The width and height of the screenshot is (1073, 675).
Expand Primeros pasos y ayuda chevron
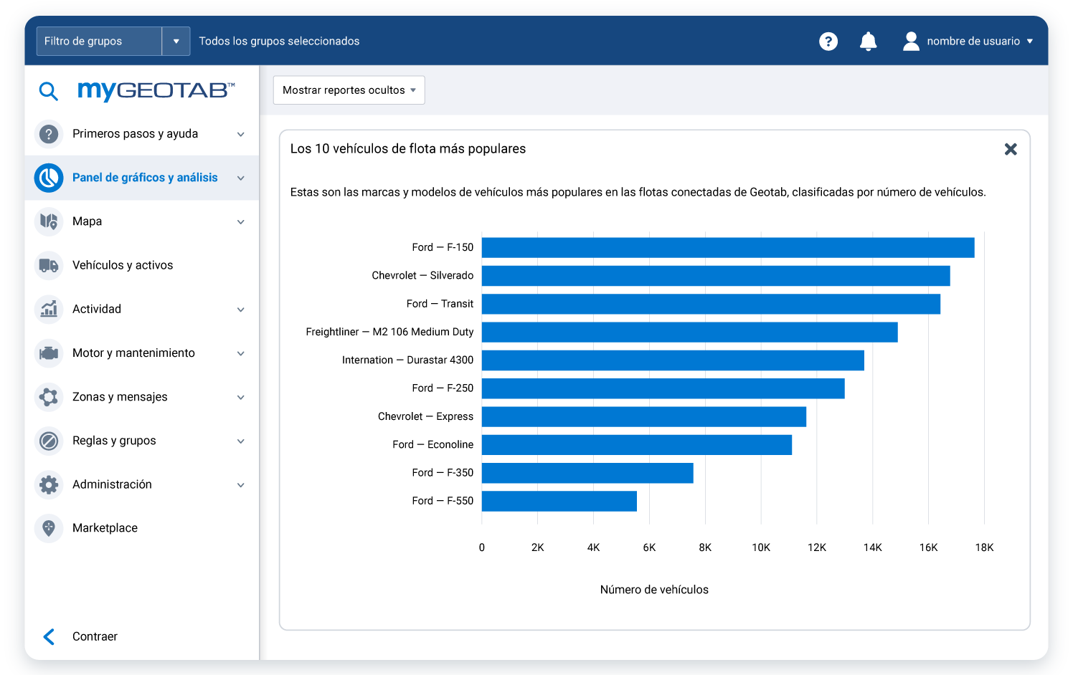(241, 134)
